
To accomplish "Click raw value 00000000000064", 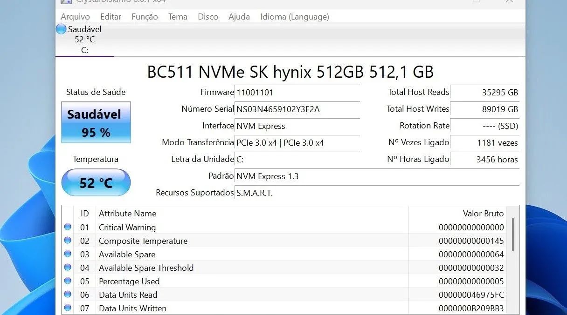I will click(471, 255).
